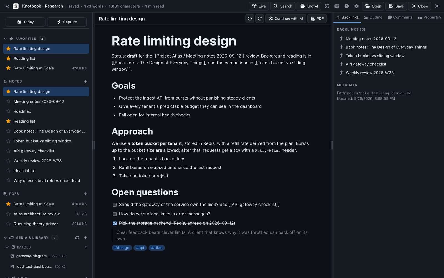Collapse the Media & Library section
The width and height of the screenshot is (444, 278).
[x=6, y=238]
